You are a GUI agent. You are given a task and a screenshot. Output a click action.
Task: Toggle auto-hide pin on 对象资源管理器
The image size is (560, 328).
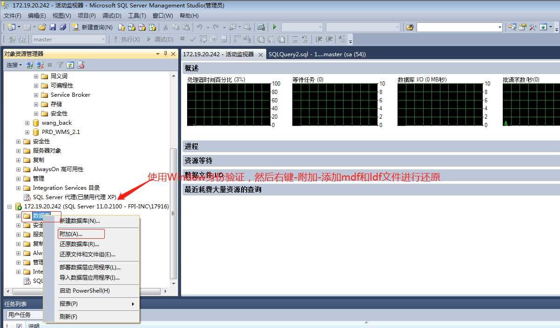click(165, 54)
